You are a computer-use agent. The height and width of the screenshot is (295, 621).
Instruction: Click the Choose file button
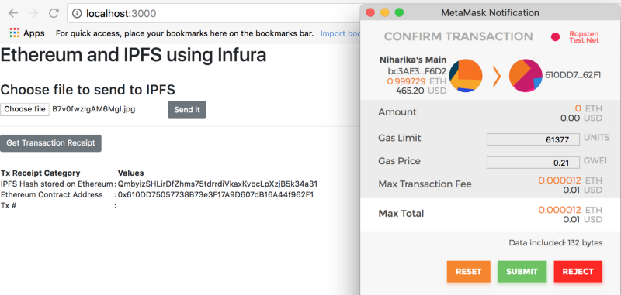25,109
